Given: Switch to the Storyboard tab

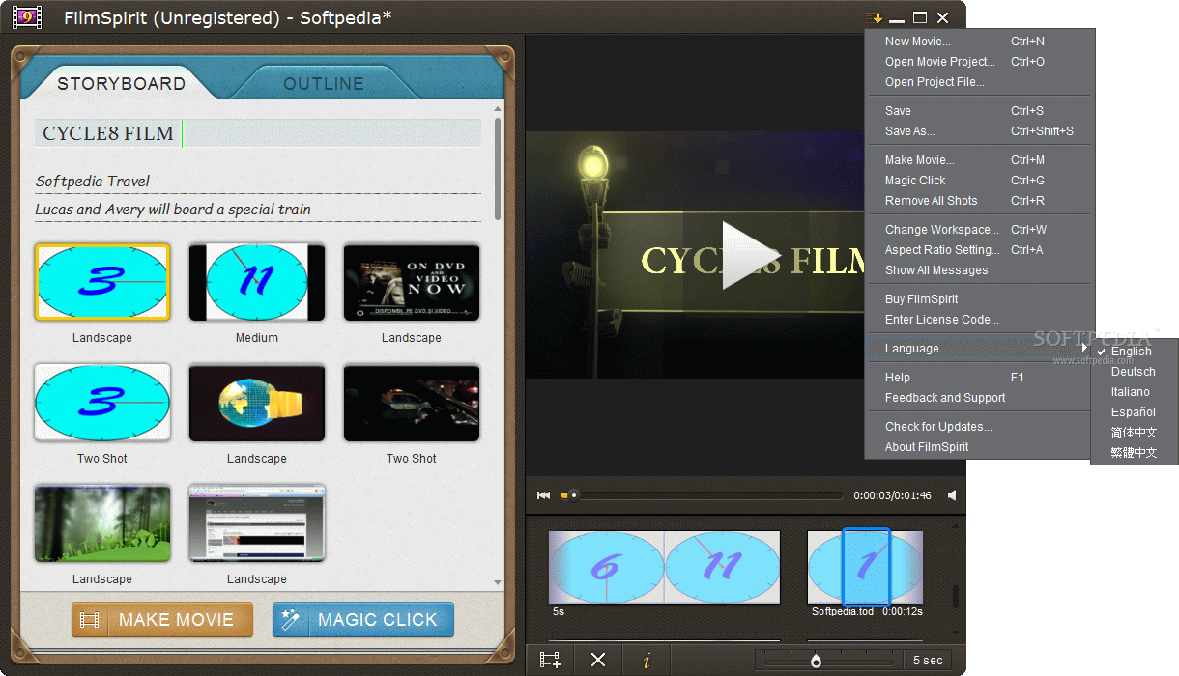Looking at the screenshot, I should tap(121, 84).
